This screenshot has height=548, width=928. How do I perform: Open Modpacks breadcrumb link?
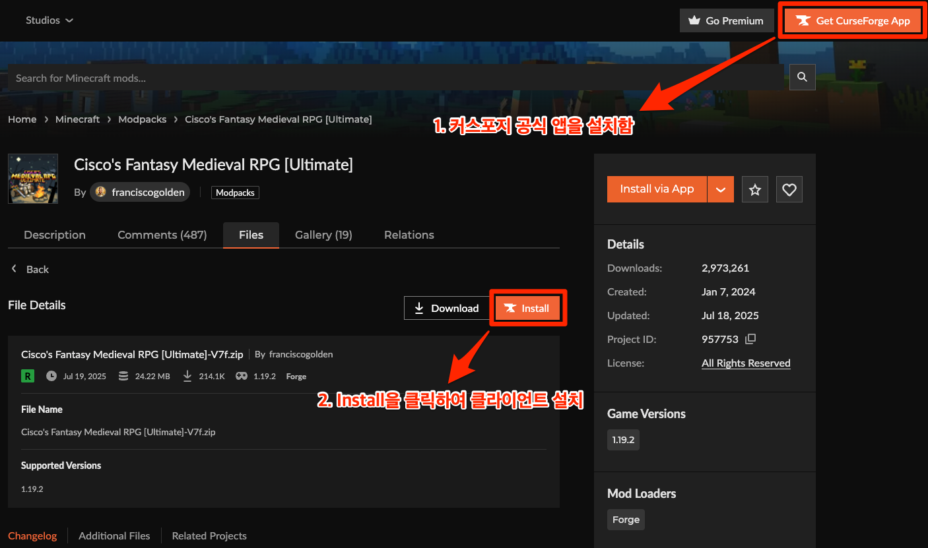142,119
